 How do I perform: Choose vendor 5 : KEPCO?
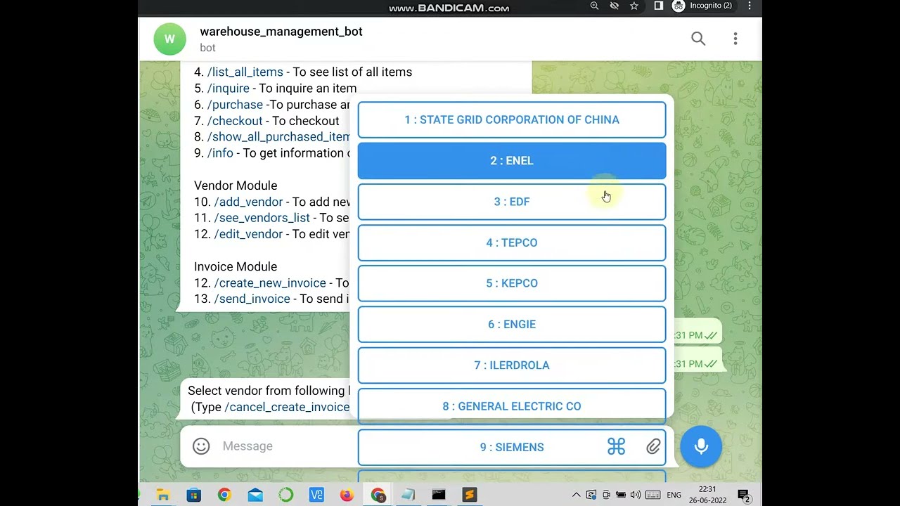coord(512,283)
